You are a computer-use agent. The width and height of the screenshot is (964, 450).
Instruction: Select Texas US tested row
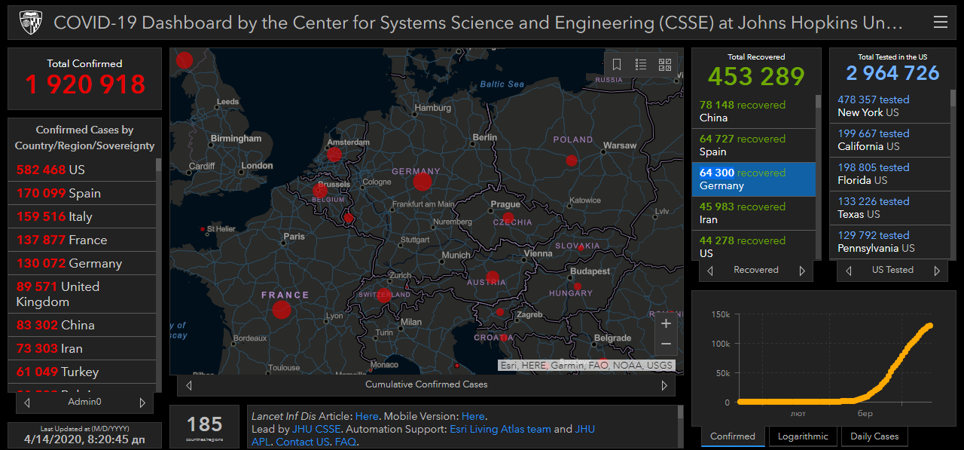coord(890,207)
